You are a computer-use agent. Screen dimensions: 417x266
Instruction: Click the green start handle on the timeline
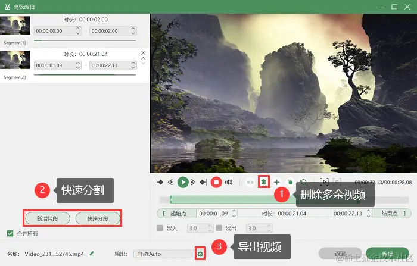[x=171, y=199]
